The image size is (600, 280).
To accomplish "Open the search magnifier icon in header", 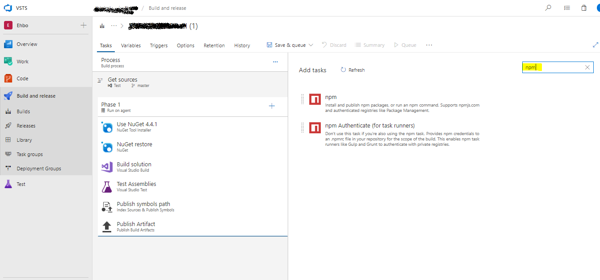I will [x=548, y=8].
